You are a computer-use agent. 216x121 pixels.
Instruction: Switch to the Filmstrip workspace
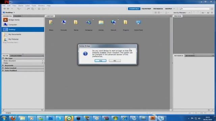(x=146, y=9)
